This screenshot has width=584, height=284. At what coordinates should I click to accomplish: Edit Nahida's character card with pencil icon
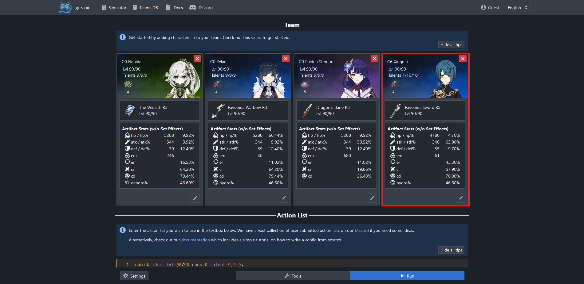coord(195,198)
